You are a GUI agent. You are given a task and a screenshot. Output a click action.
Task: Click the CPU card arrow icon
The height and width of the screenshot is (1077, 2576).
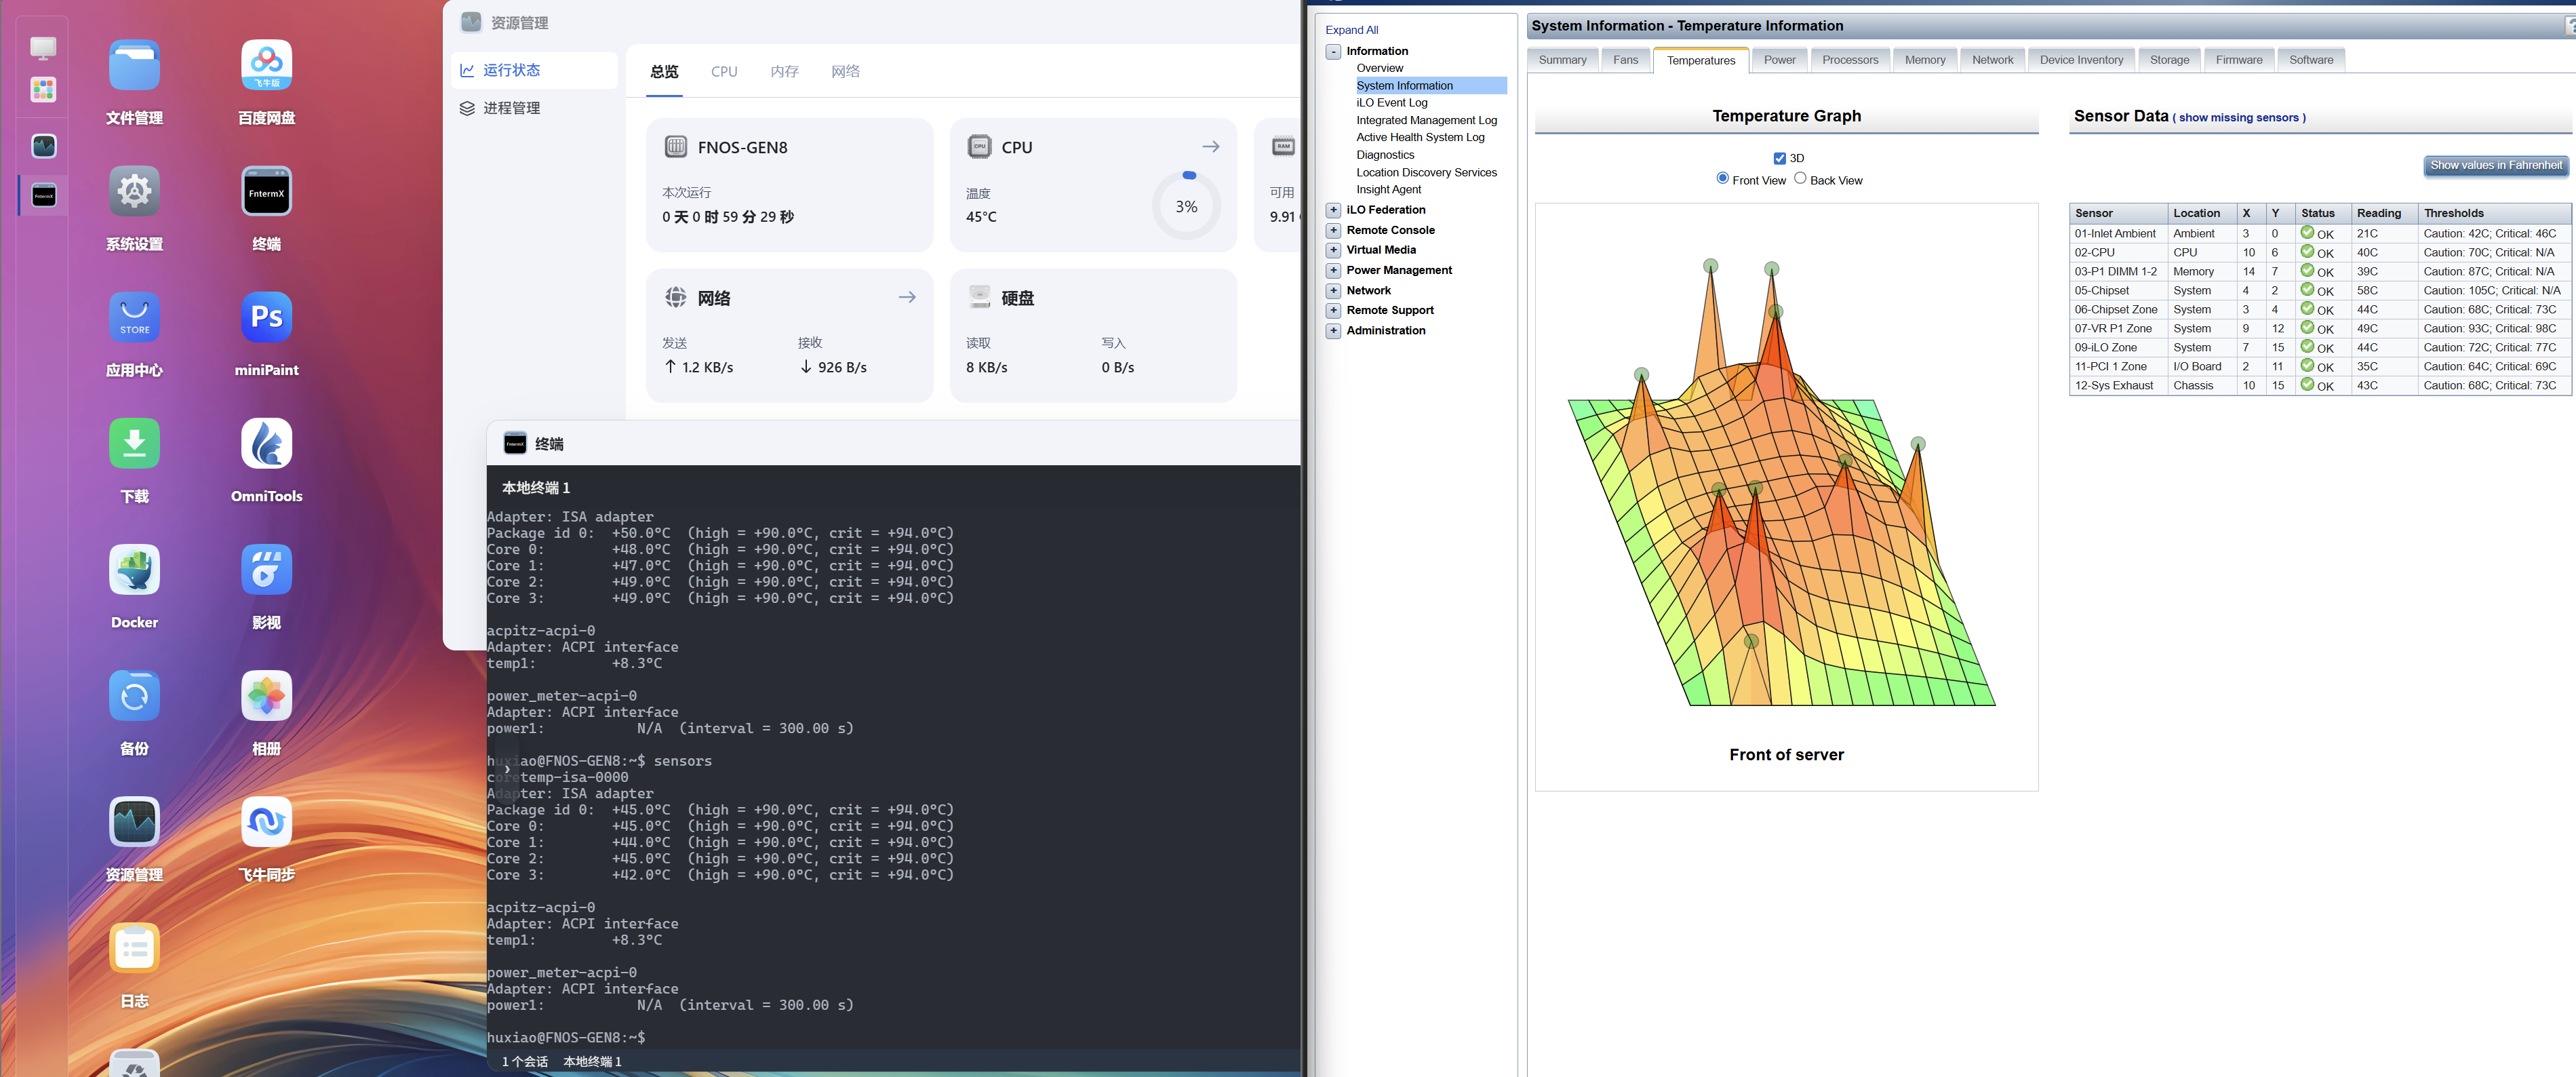coord(1210,147)
